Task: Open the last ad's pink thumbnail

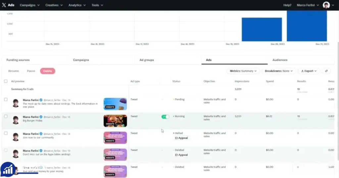Action: point(115,171)
